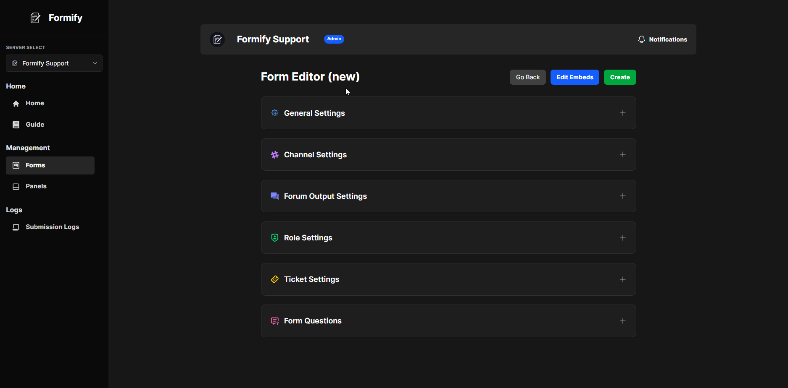Click the Guide book icon
Screen dimensions: 788x388
[x=16, y=124]
